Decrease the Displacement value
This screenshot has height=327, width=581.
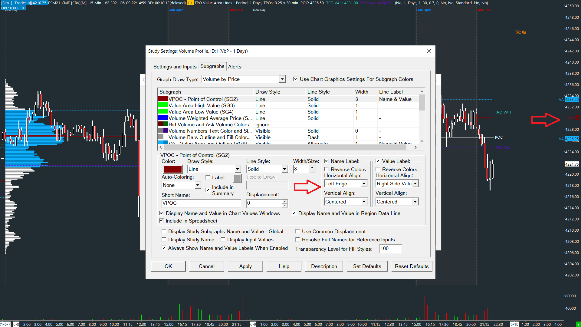(x=285, y=205)
